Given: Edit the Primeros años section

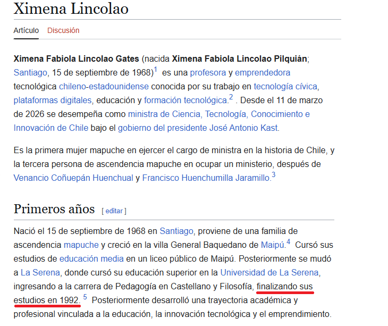Looking at the screenshot, I should click(x=114, y=211).
